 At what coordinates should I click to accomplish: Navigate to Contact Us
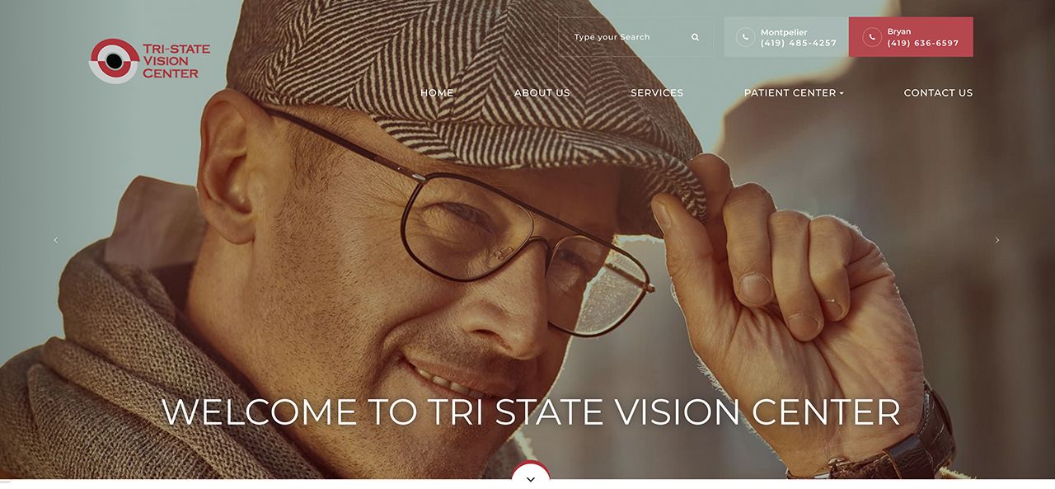[938, 93]
